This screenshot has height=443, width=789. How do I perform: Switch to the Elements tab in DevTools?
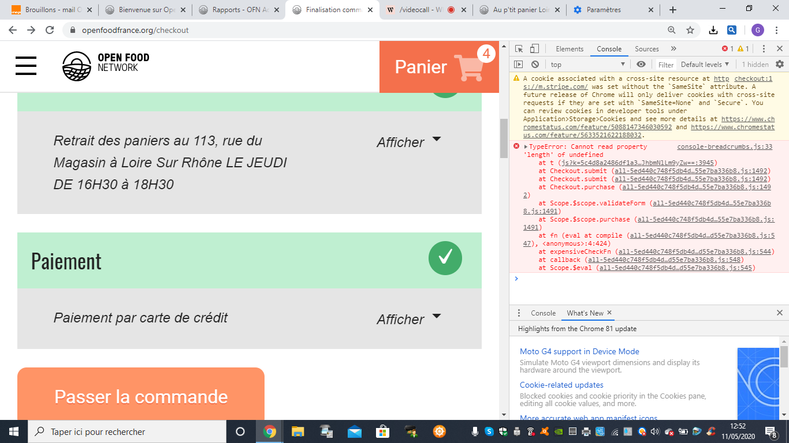pyautogui.click(x=570, y=49)
